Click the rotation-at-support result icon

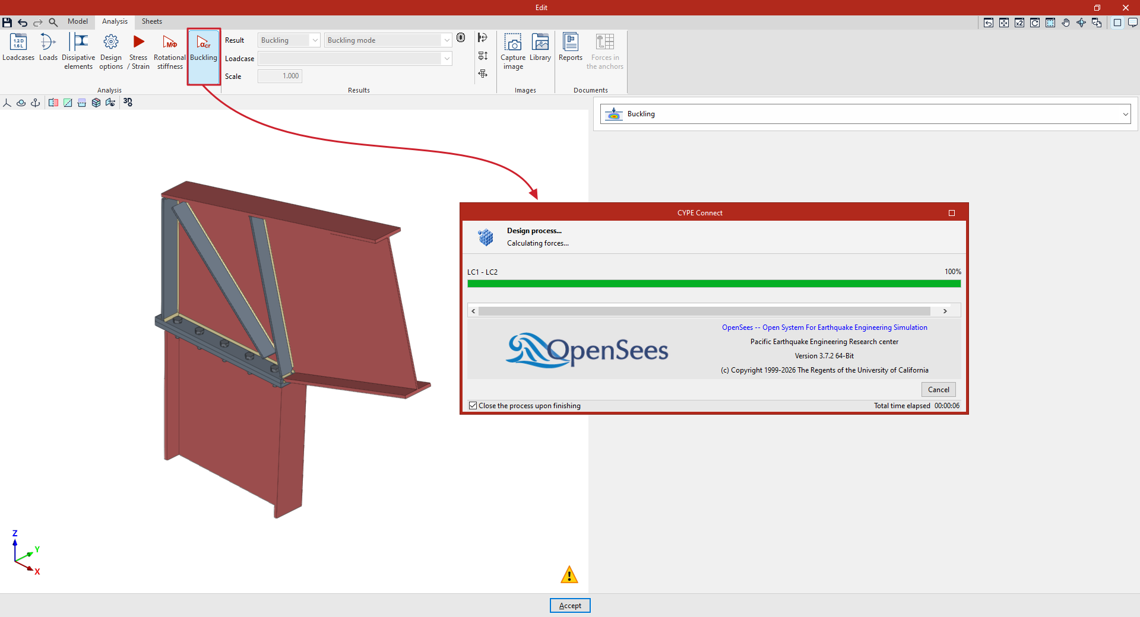(x=483, y=38)
